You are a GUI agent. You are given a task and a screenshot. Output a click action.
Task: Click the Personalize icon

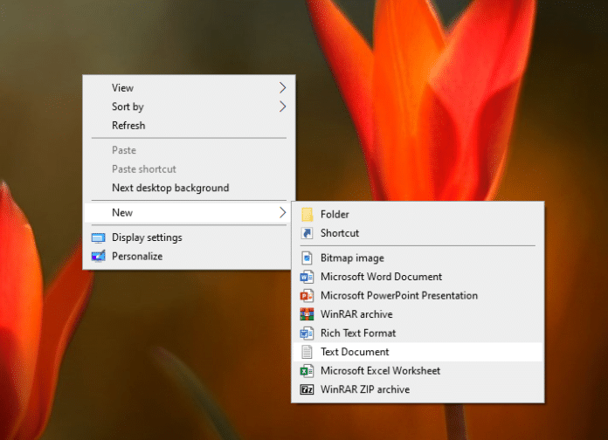click(98, 257)
